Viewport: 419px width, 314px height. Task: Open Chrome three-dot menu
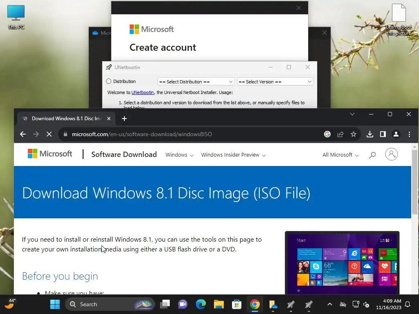[409, 134]
